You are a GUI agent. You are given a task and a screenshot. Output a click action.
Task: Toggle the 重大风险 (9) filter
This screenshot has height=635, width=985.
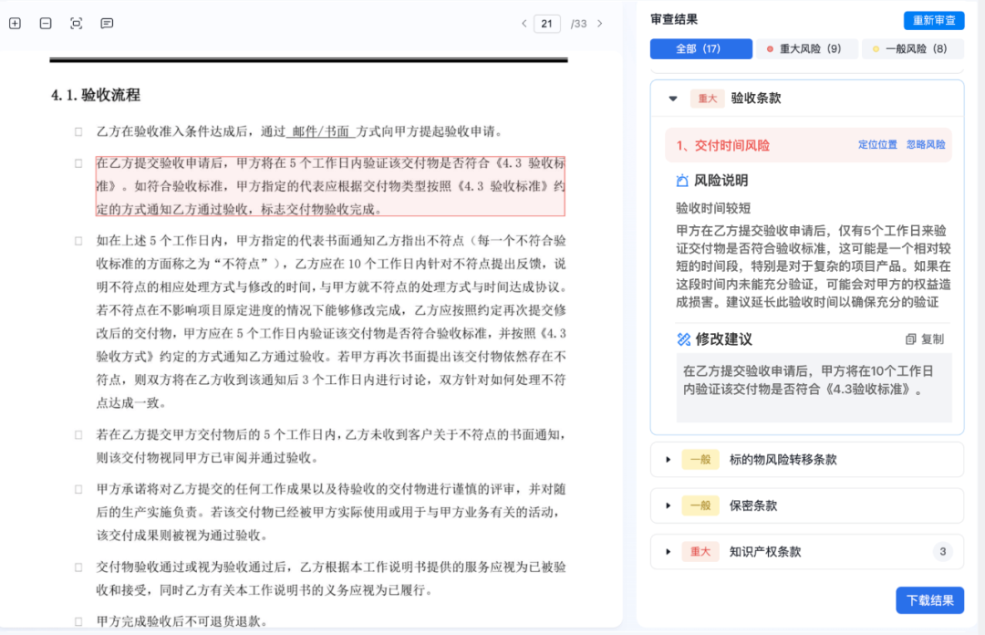click(806, 48)
